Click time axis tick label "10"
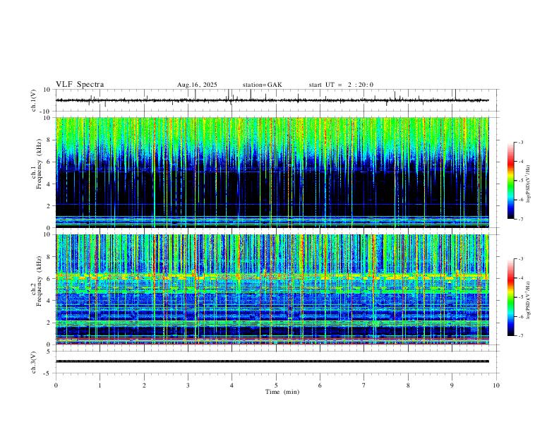Viewport: 559px width, 432px height. click(x=496, y=385)
